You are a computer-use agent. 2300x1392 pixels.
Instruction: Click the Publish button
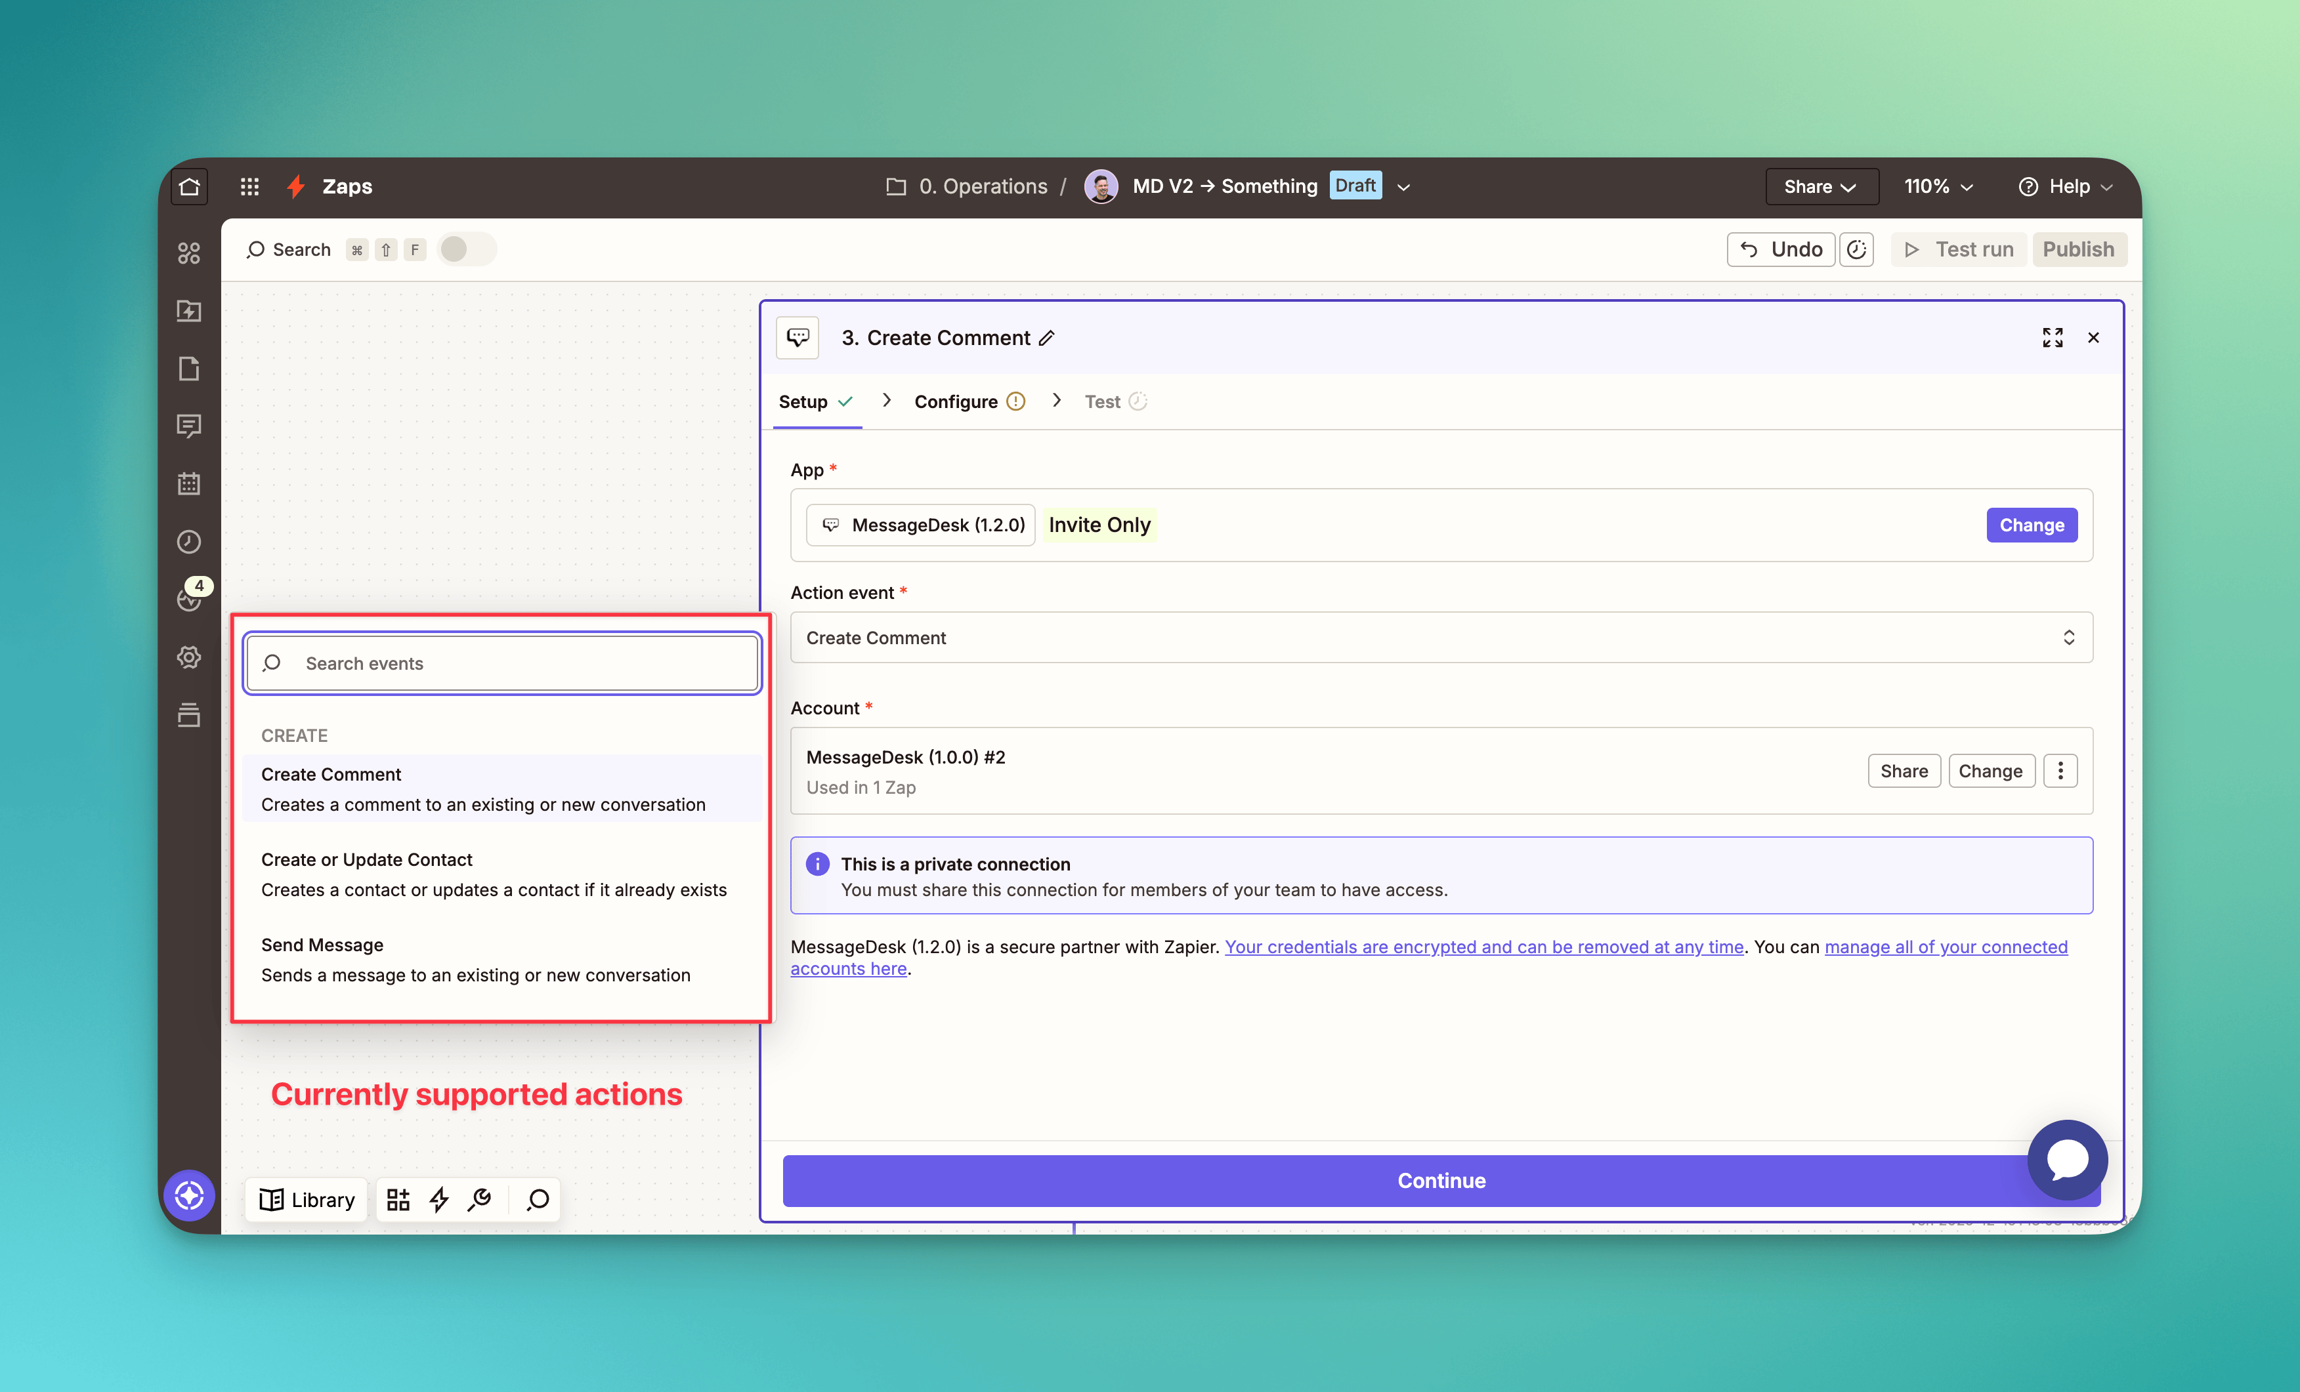pyautogui.click(x=2079, y=249)
